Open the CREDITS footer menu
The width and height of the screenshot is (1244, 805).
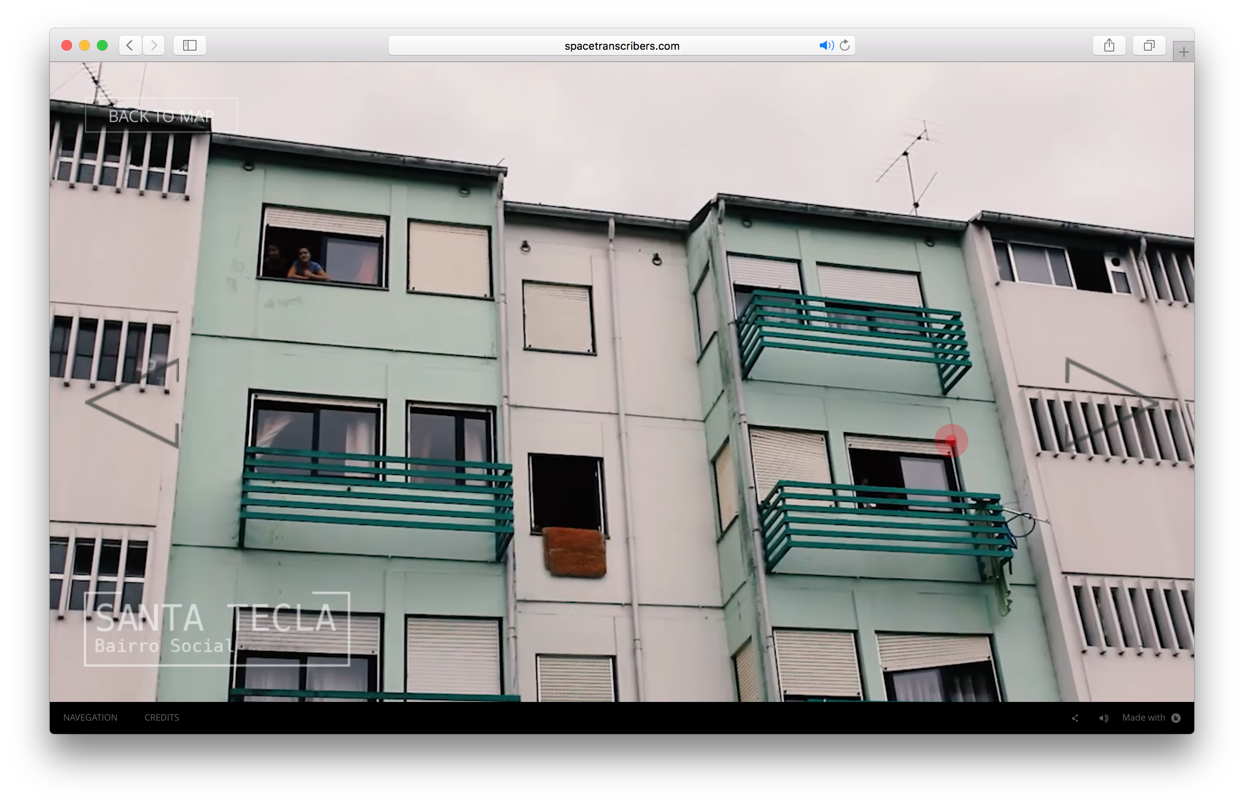[161, 717]
